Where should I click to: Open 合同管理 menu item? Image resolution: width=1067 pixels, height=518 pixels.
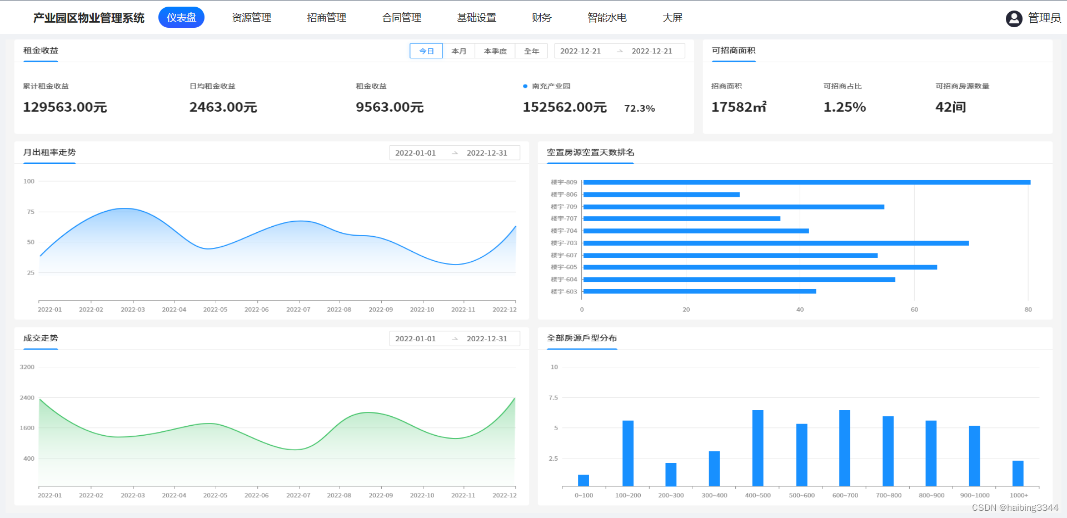[401, 18]
